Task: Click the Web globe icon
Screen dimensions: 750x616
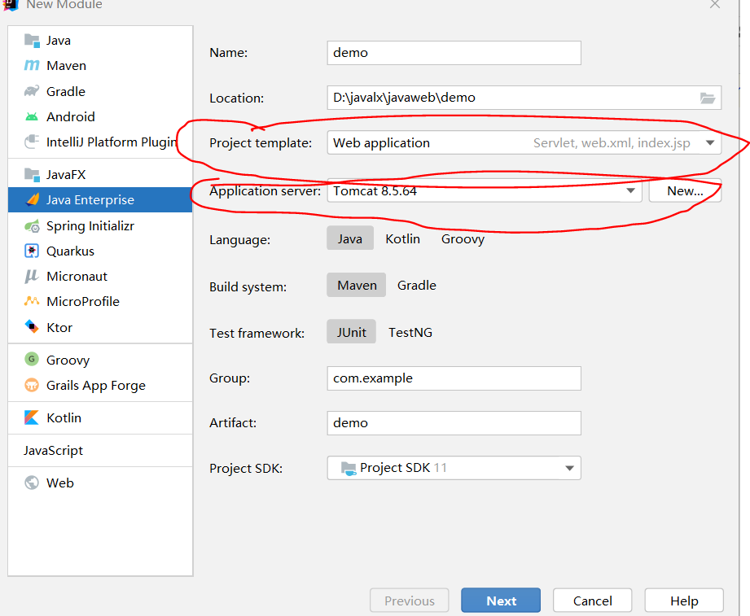Action: (x=32, y=483)
